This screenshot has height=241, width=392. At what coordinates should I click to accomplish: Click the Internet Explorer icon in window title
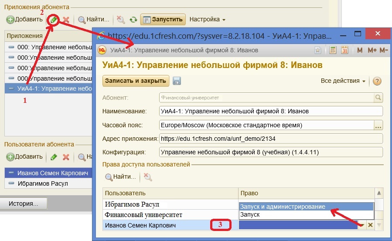coord(101,36)
